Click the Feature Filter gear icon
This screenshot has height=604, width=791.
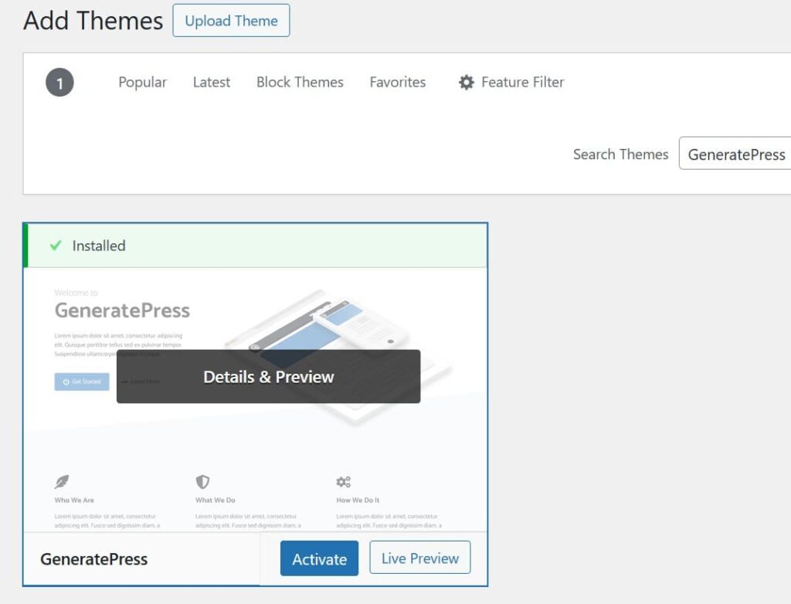[x=466, y=82]
